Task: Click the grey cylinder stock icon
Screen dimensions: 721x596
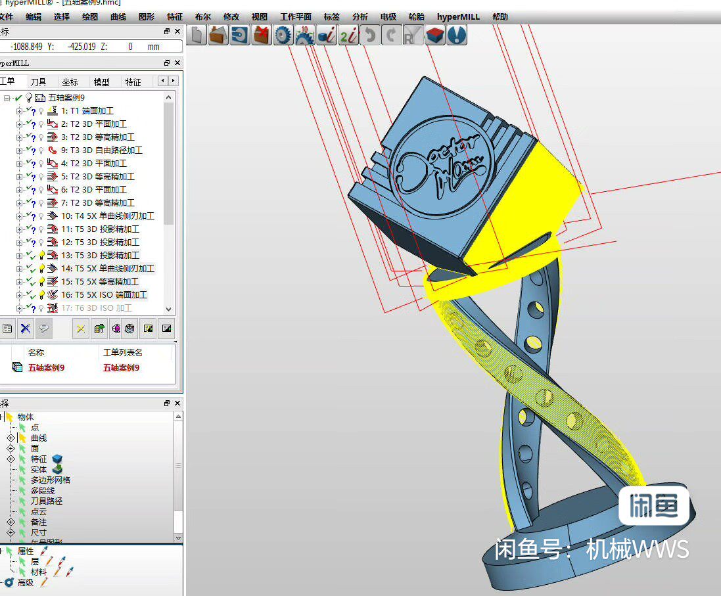Action: point(129,329)
